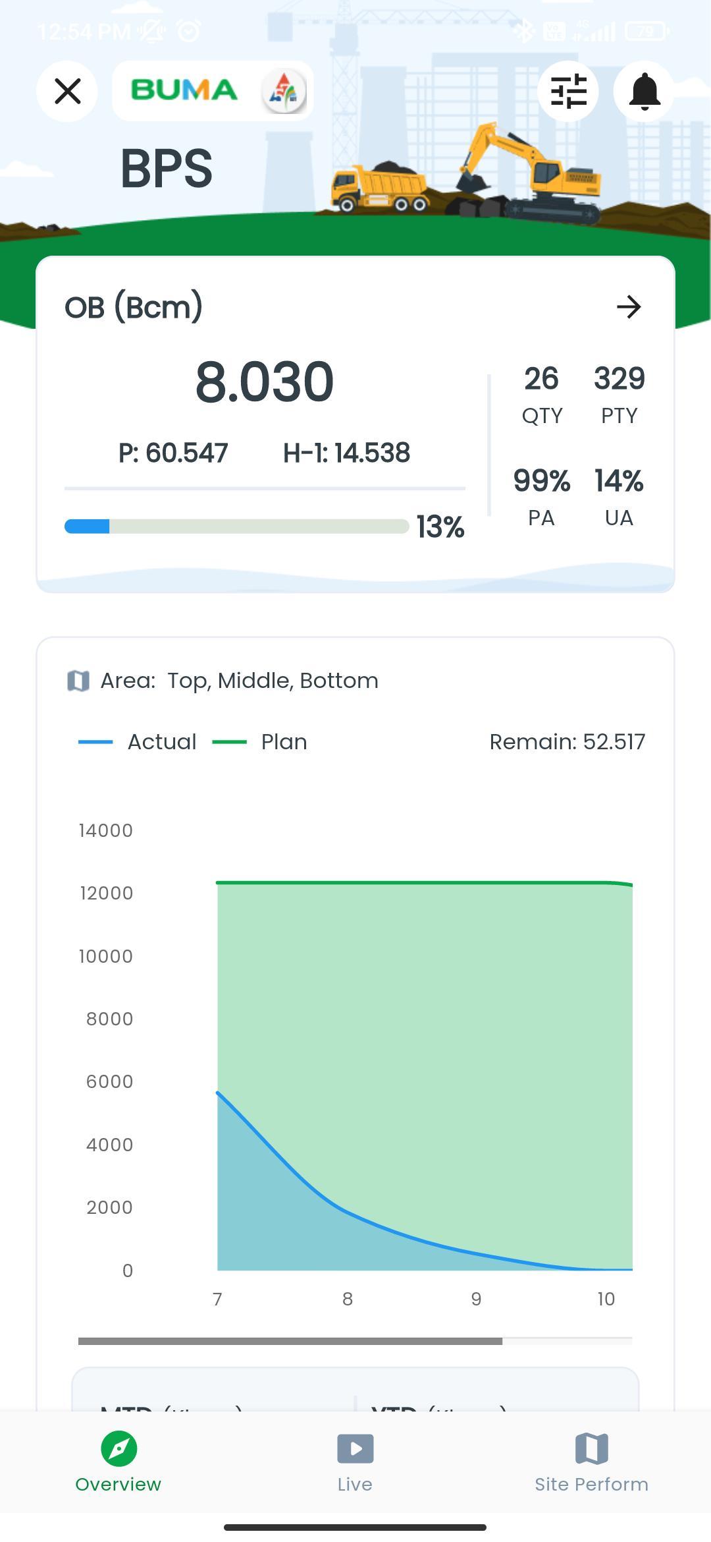
Task: Toggle the Actual series in legend
Action: click(138, 742)
